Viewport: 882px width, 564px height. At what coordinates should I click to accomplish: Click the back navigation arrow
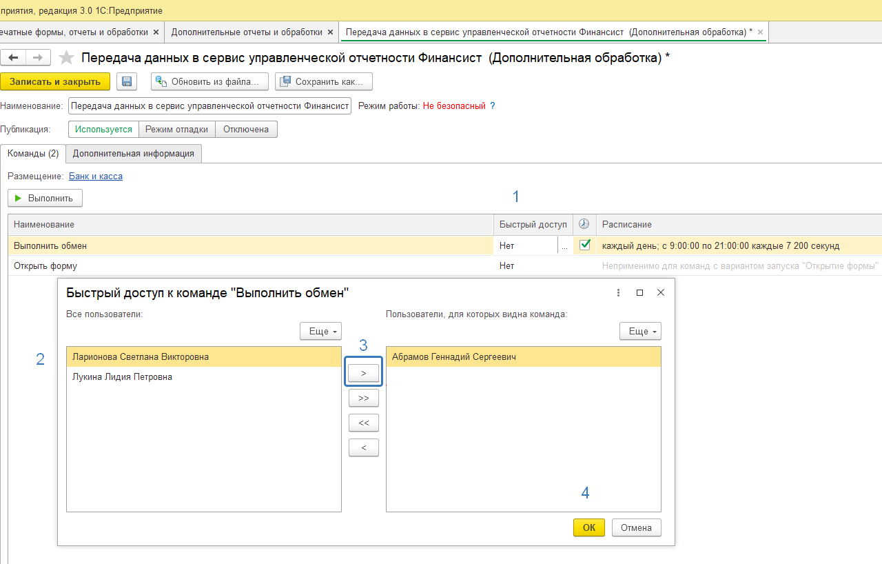pos(13,58)
